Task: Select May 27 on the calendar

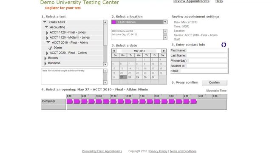Action: pyautogui.click(x=123, y=77)
